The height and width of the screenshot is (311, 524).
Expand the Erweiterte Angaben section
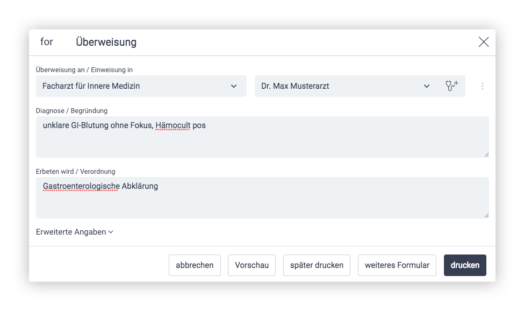[x=75, y=232]
